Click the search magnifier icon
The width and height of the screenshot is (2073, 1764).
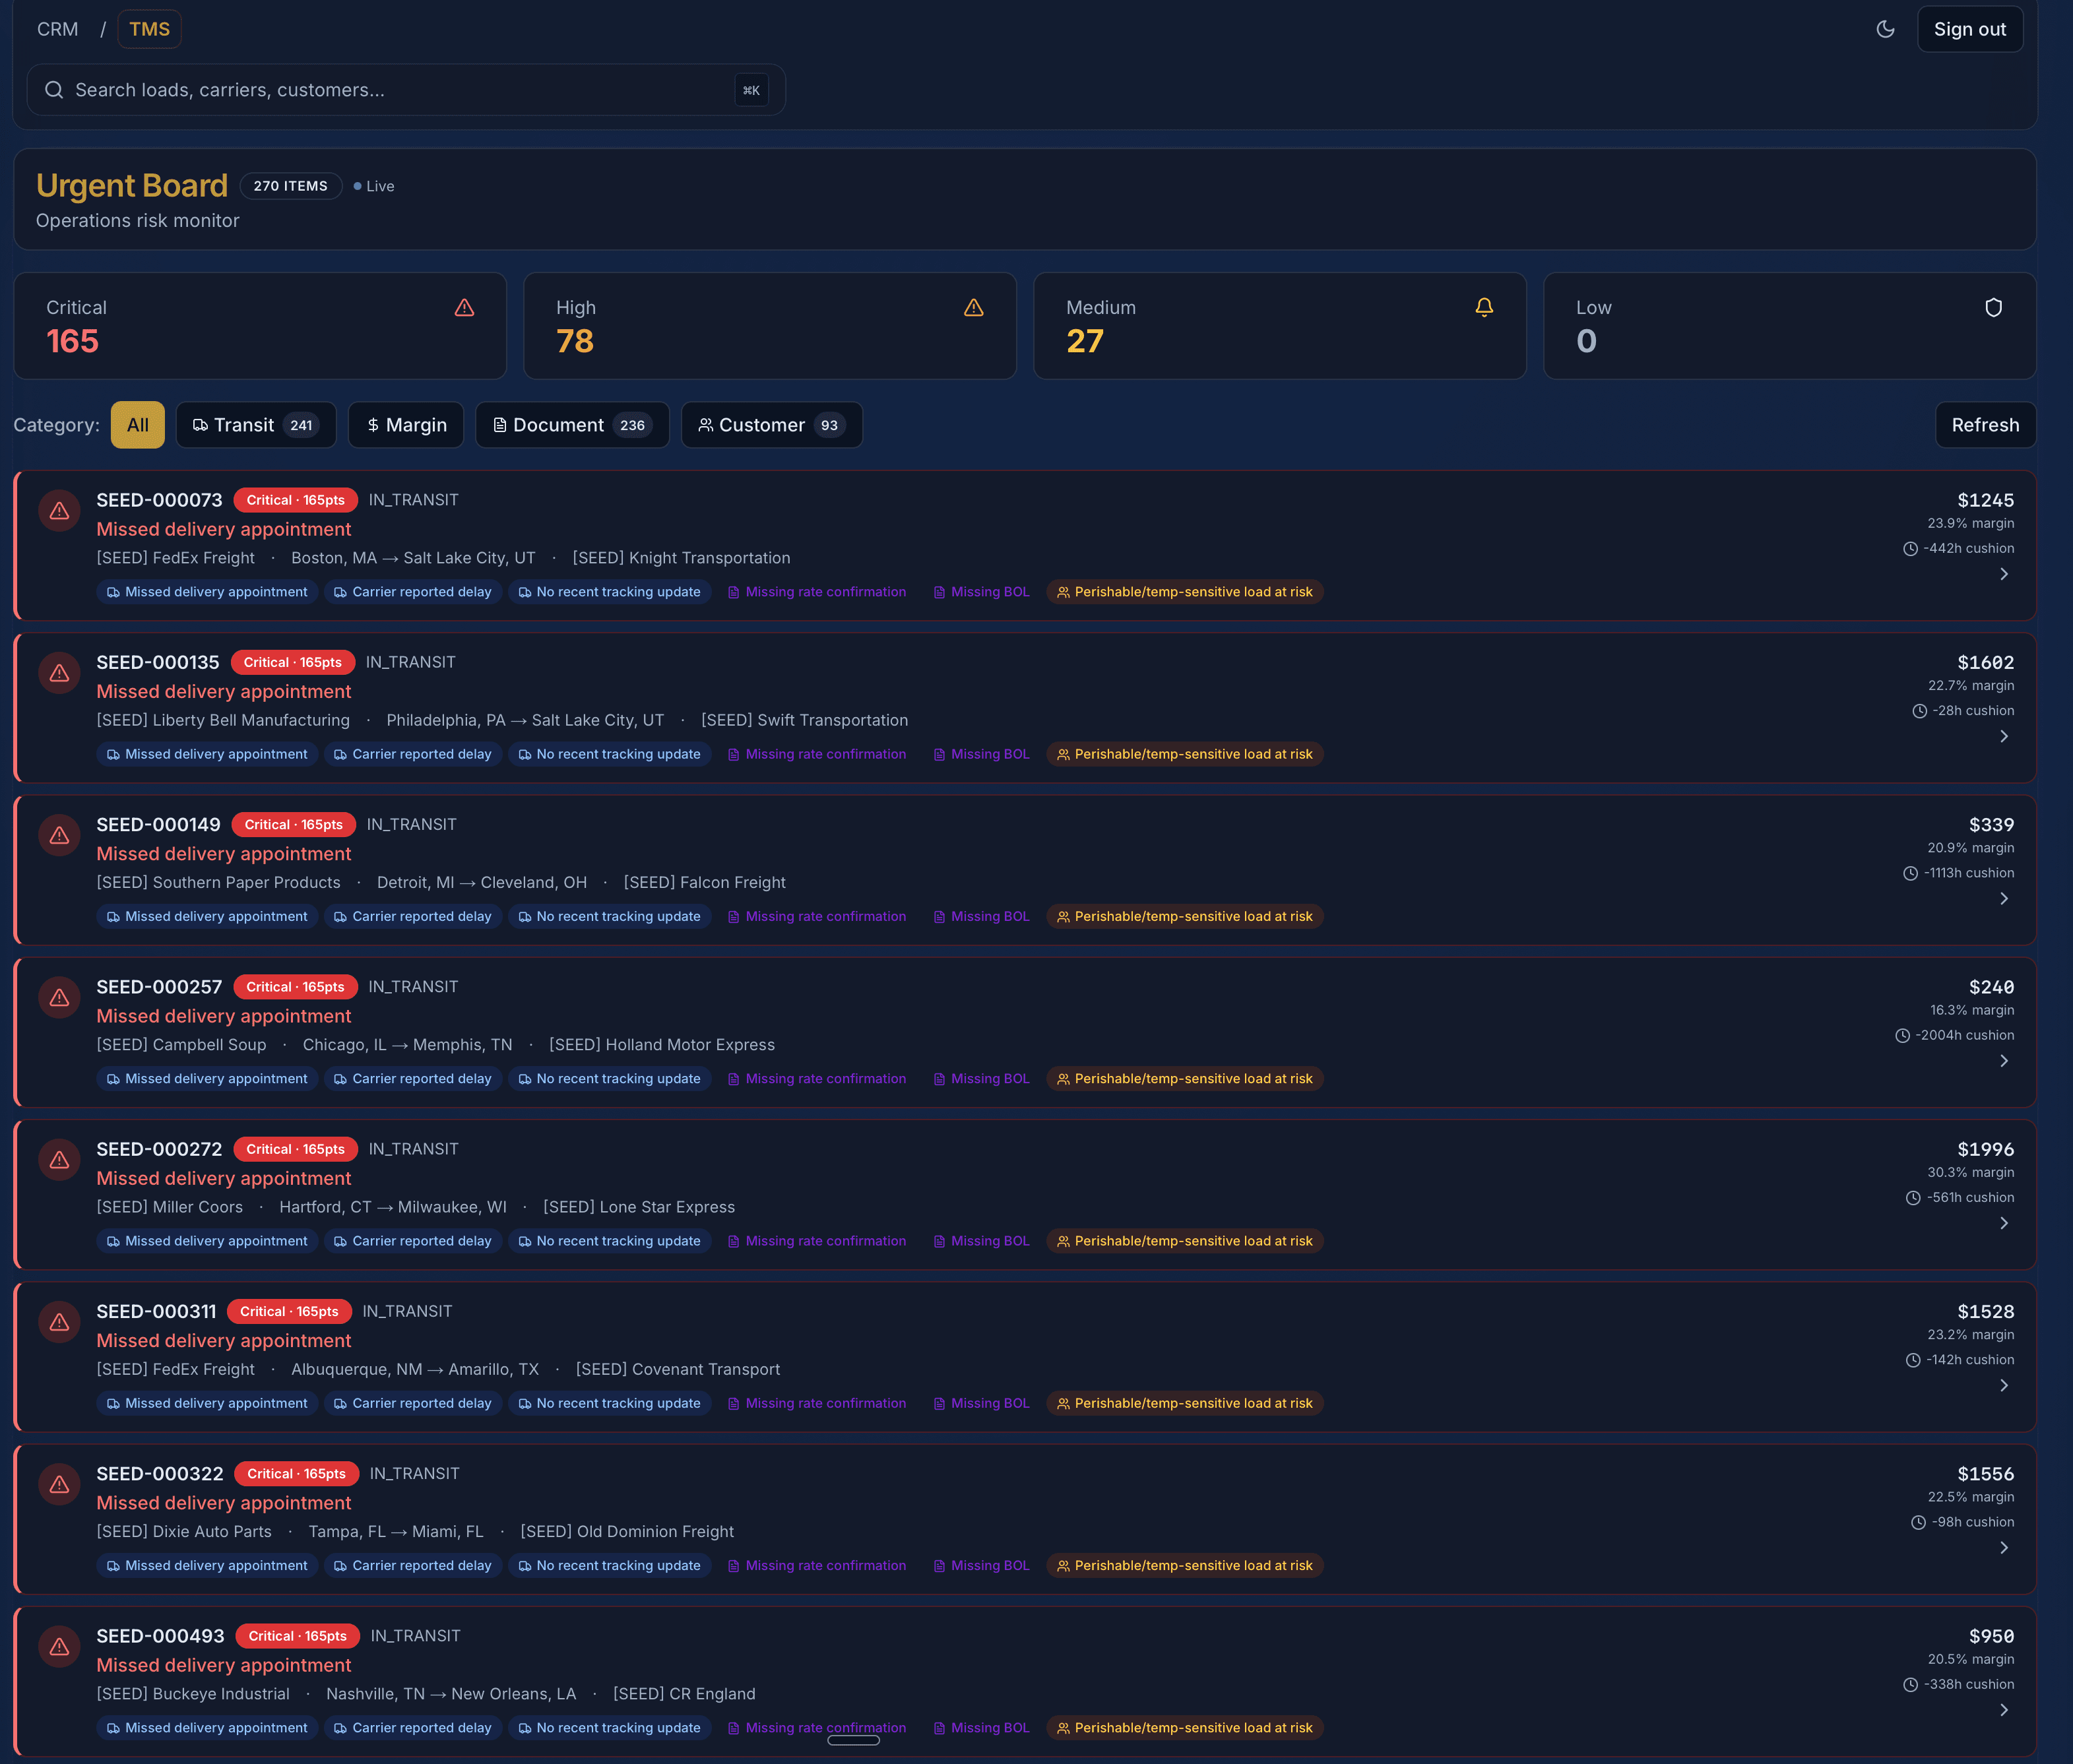(x=54, y=90)
